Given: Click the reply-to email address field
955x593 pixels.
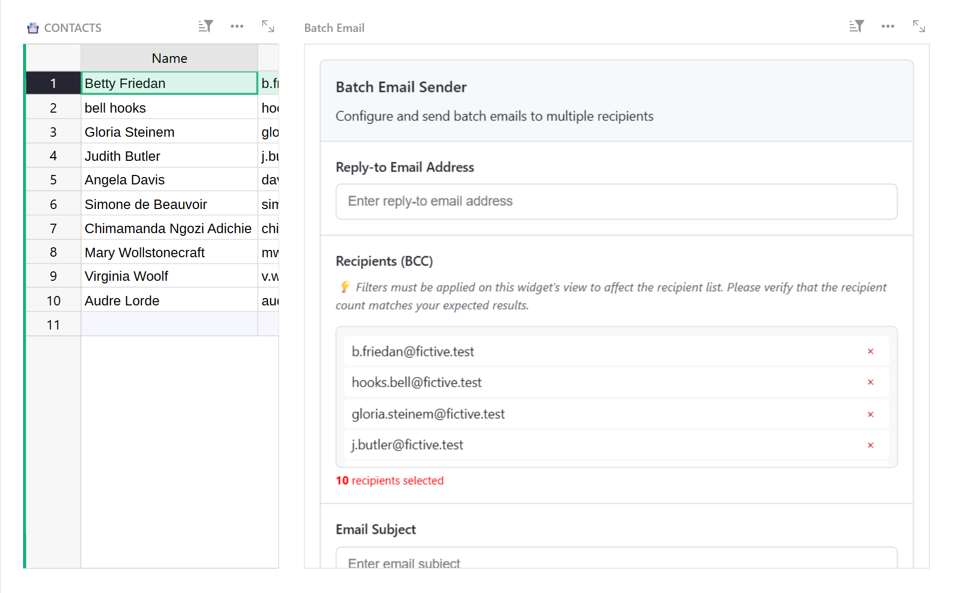Looking at the screenshot, I should [x=617, y=201].
